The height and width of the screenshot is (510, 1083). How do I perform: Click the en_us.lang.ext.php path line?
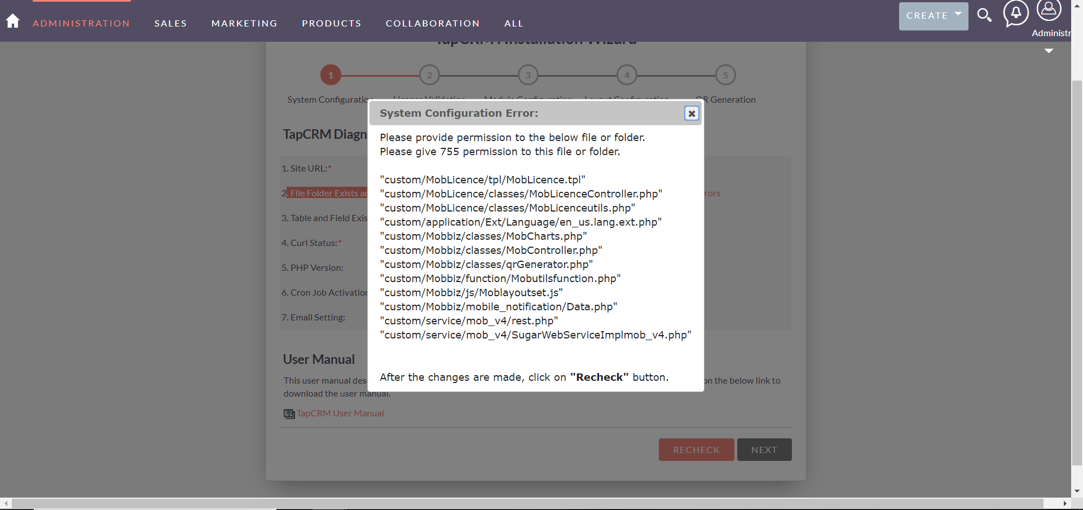point(521,222)
